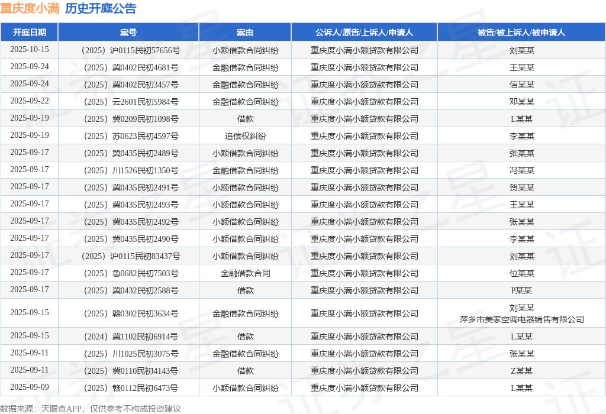Click 借款 cause in the Z某某 row
606x414 pixels.
245,371
